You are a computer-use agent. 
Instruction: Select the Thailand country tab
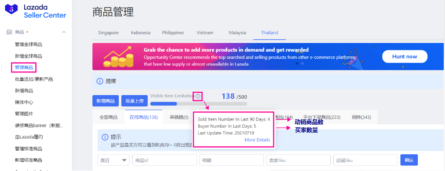pyautogui.click(x=270, y=33)
